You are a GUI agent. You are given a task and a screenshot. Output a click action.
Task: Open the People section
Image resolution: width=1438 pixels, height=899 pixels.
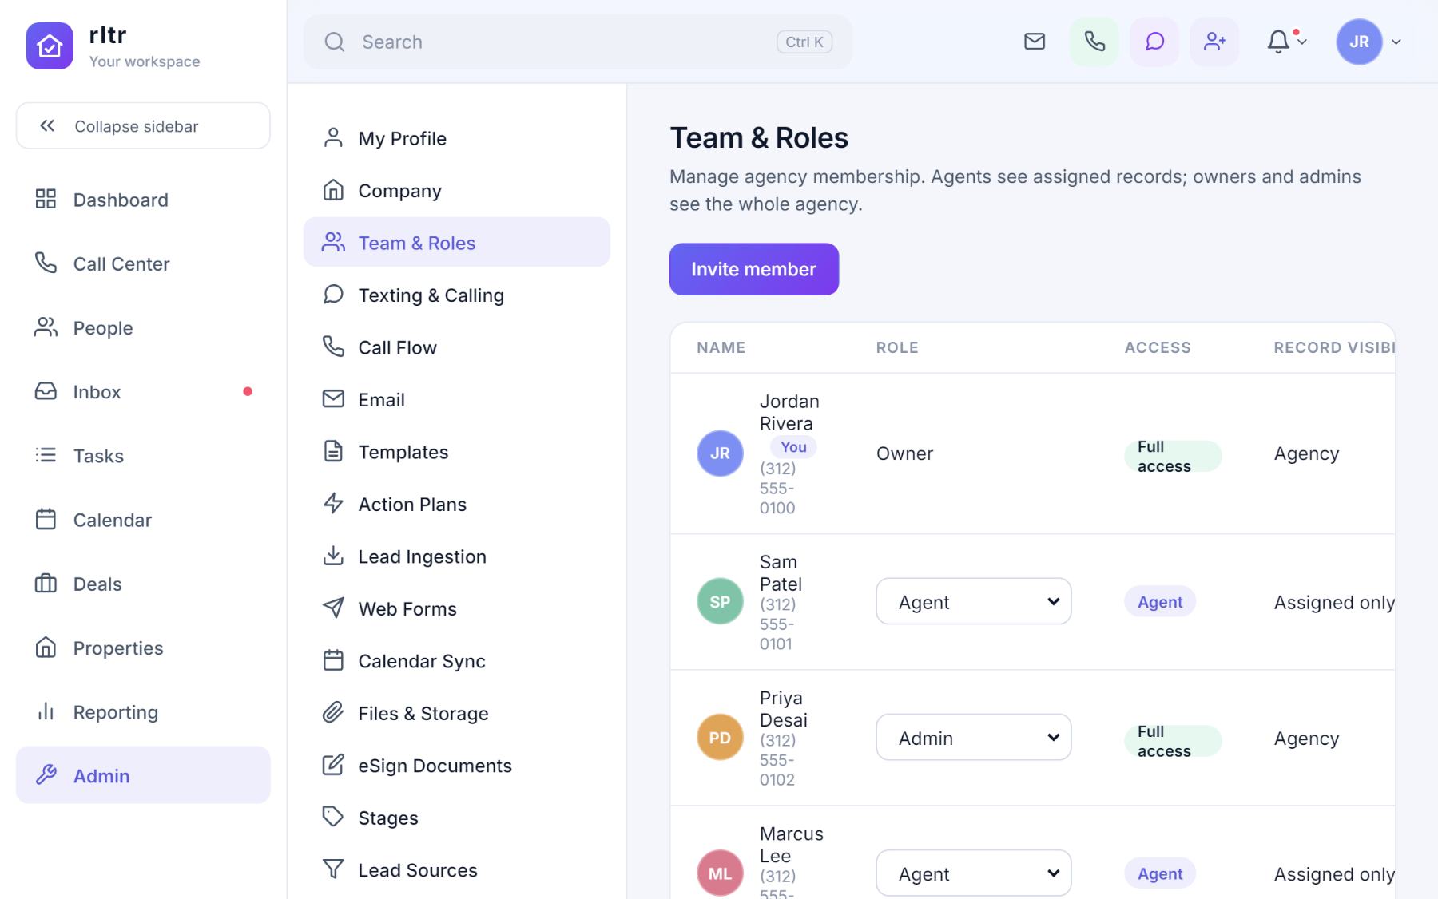pos(143,327)
